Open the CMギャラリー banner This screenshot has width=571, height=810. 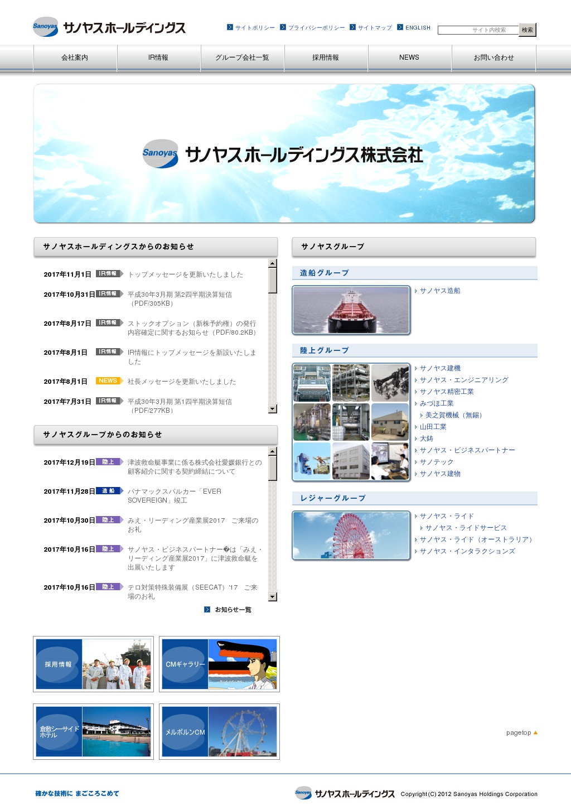pos(219,664)
